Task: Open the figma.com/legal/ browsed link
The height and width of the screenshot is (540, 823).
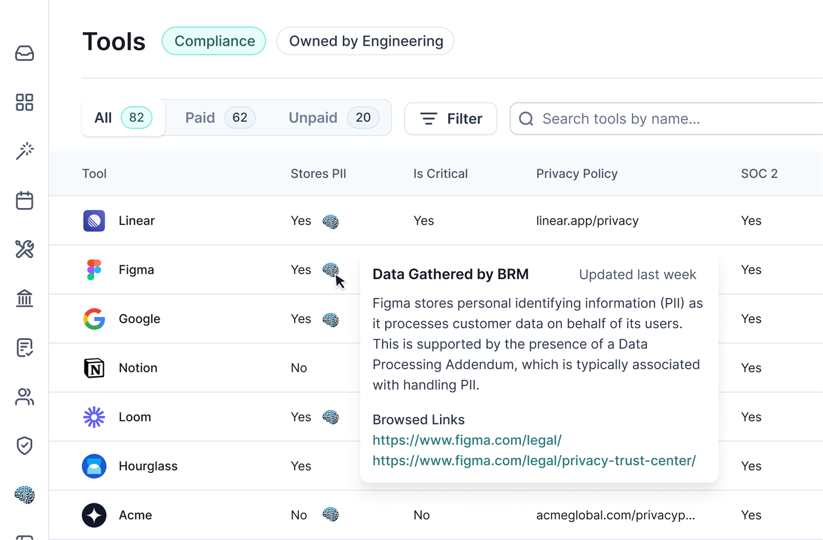Action: coord(467,440)
